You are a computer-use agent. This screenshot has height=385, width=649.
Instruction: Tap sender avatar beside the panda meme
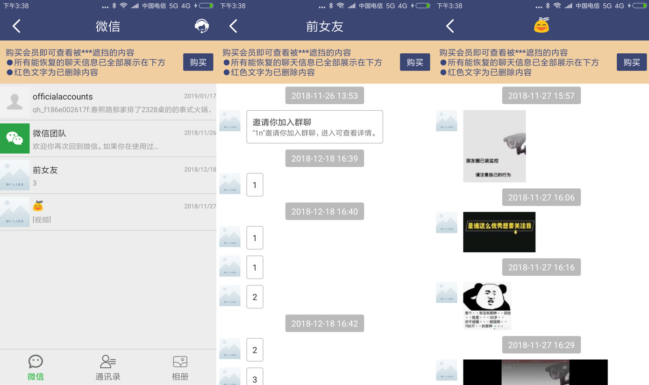[447, 292]
